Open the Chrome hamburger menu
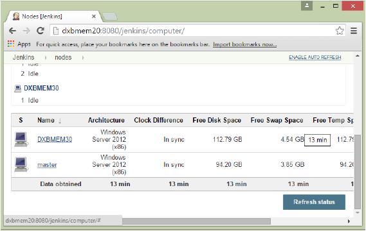The image size is (366, 231). [x=354, y=31]
